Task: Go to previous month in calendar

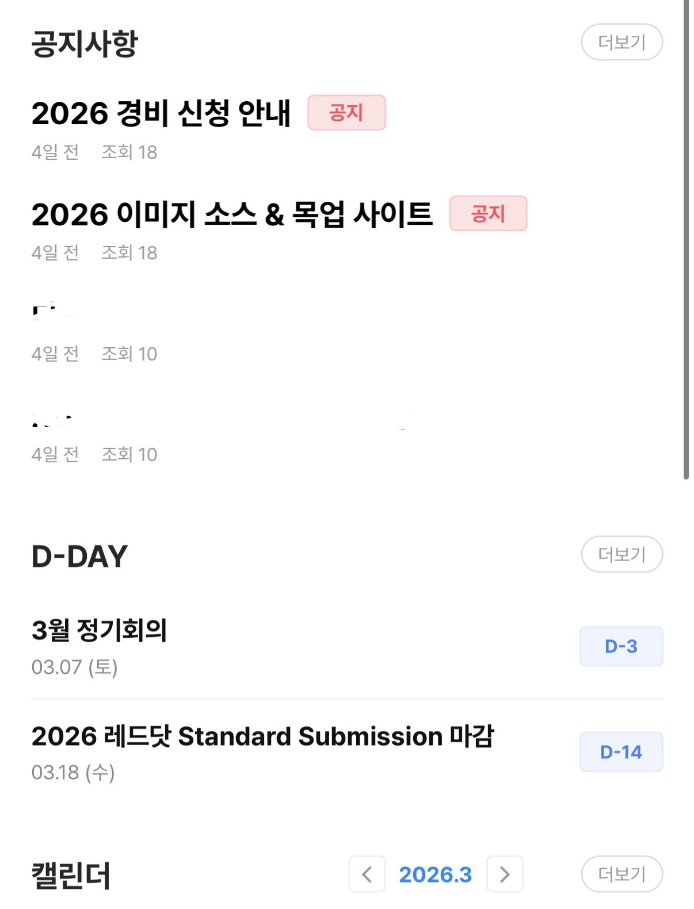Action: pyautogui.click(x=367, y=874)
